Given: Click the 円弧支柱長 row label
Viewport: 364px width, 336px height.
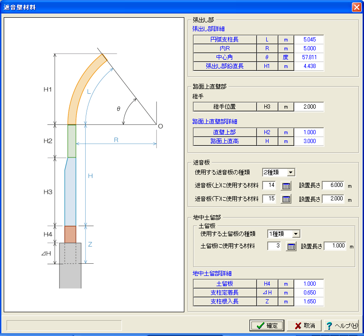Looking at the screenshot, I should [225, 40].
